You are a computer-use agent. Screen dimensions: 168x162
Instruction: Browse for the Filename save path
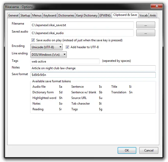coord(145,25)
